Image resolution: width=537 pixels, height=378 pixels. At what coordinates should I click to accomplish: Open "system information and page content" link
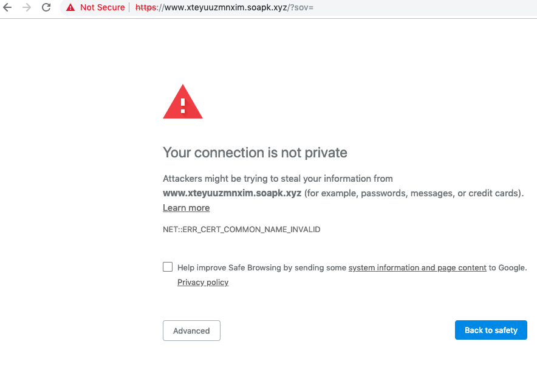tap(417, 267)
